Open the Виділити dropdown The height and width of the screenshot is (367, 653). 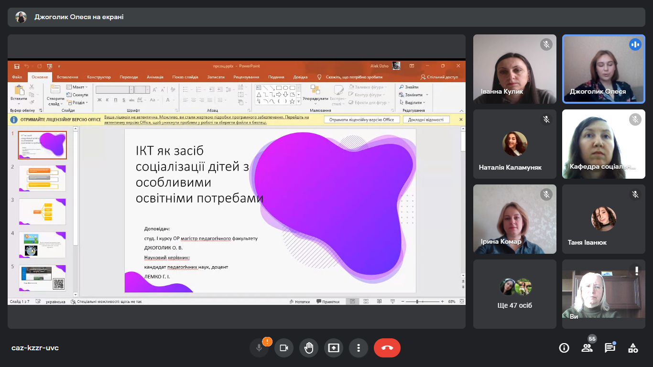coord(414,102)
